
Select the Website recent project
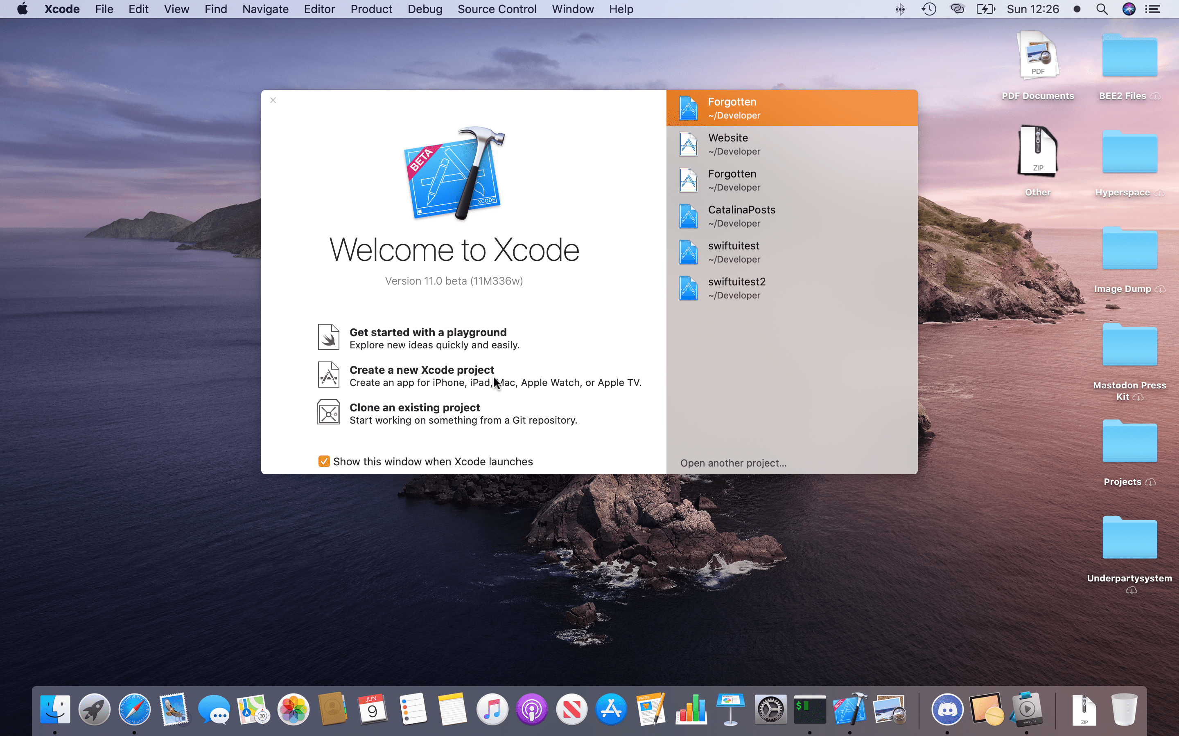pyautogui.click(x=792, y=144)
